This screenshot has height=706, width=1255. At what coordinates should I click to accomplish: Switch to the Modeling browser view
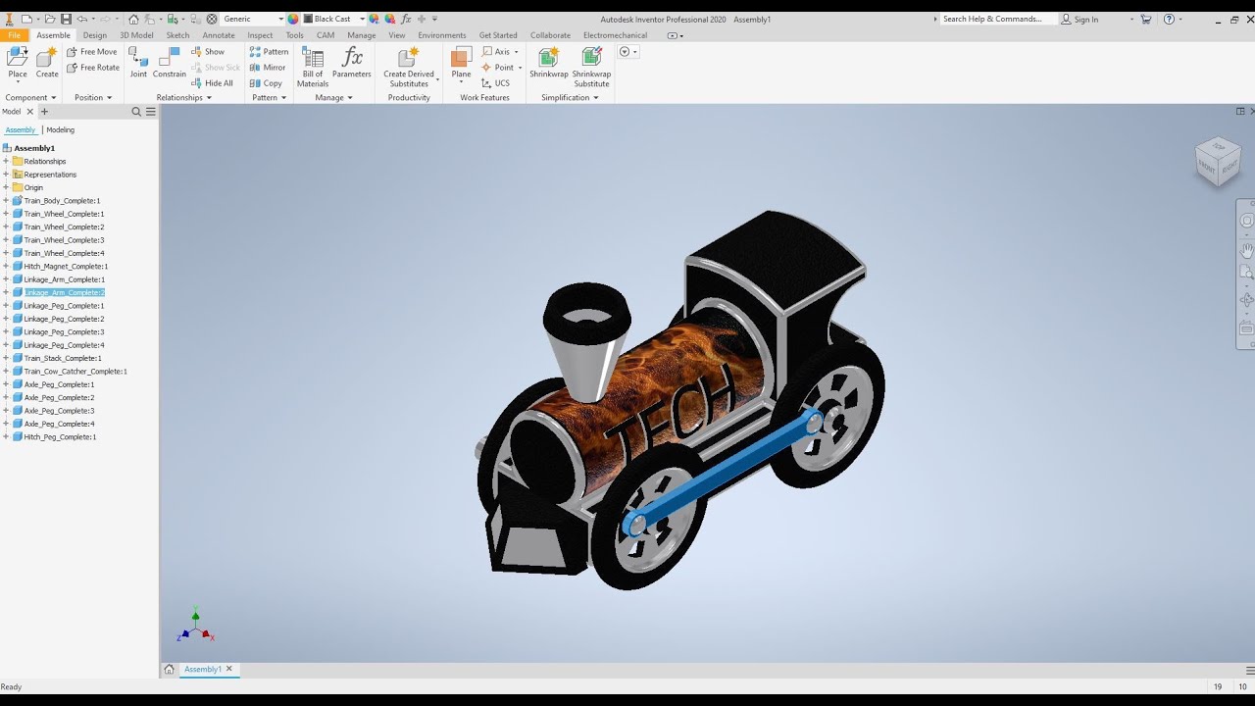60,129
